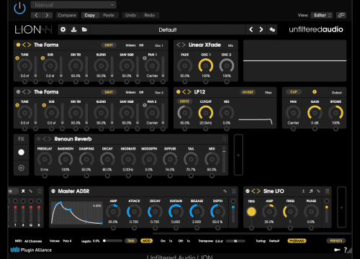Click the Compare button
This screenshot has width=360, height=259.
point(67,15)
